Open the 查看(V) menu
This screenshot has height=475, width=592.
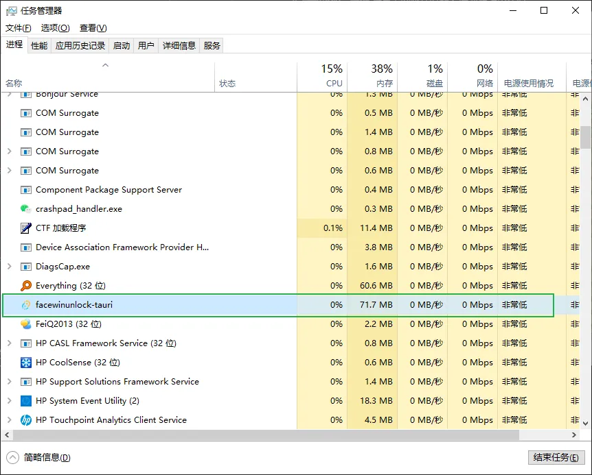click(93, 28)
